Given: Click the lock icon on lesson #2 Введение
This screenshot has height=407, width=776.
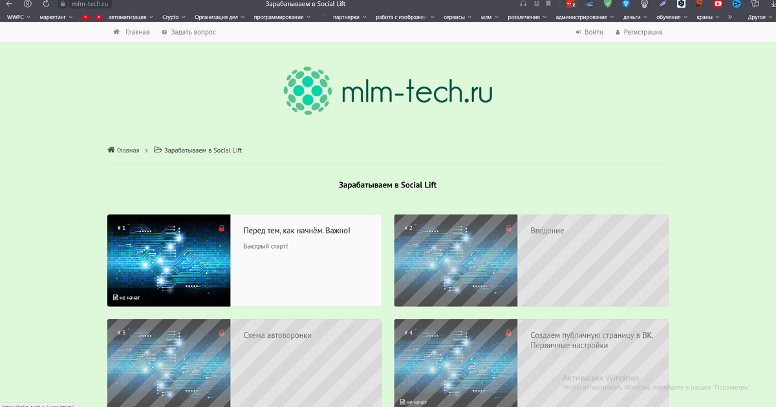Looking at the screenshot, I should pos(508,228).
